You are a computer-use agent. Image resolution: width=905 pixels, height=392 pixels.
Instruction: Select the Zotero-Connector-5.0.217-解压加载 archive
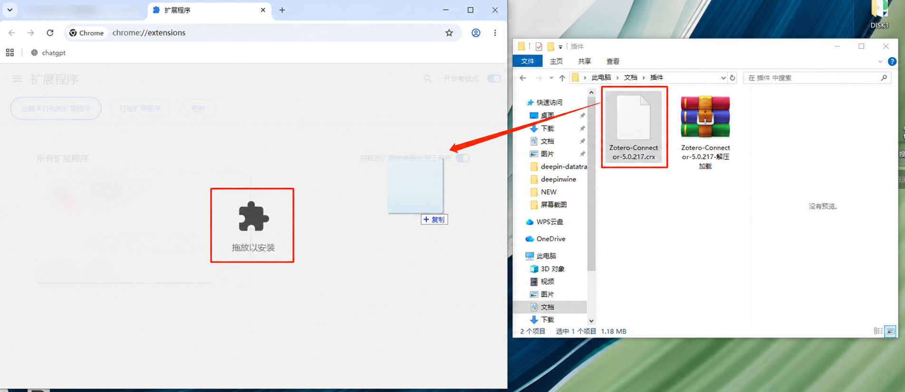[705, 131]
